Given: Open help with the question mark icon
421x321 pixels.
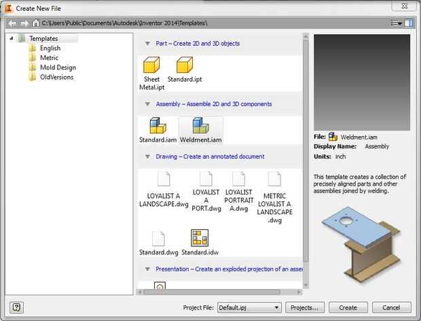Looking at the screenshot, I should (x=16, y=307).
